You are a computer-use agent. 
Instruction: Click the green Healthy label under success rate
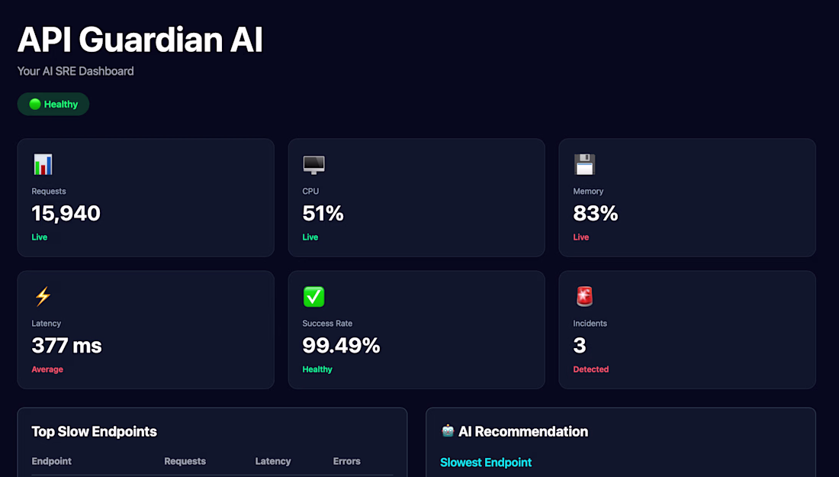(317, 369)
